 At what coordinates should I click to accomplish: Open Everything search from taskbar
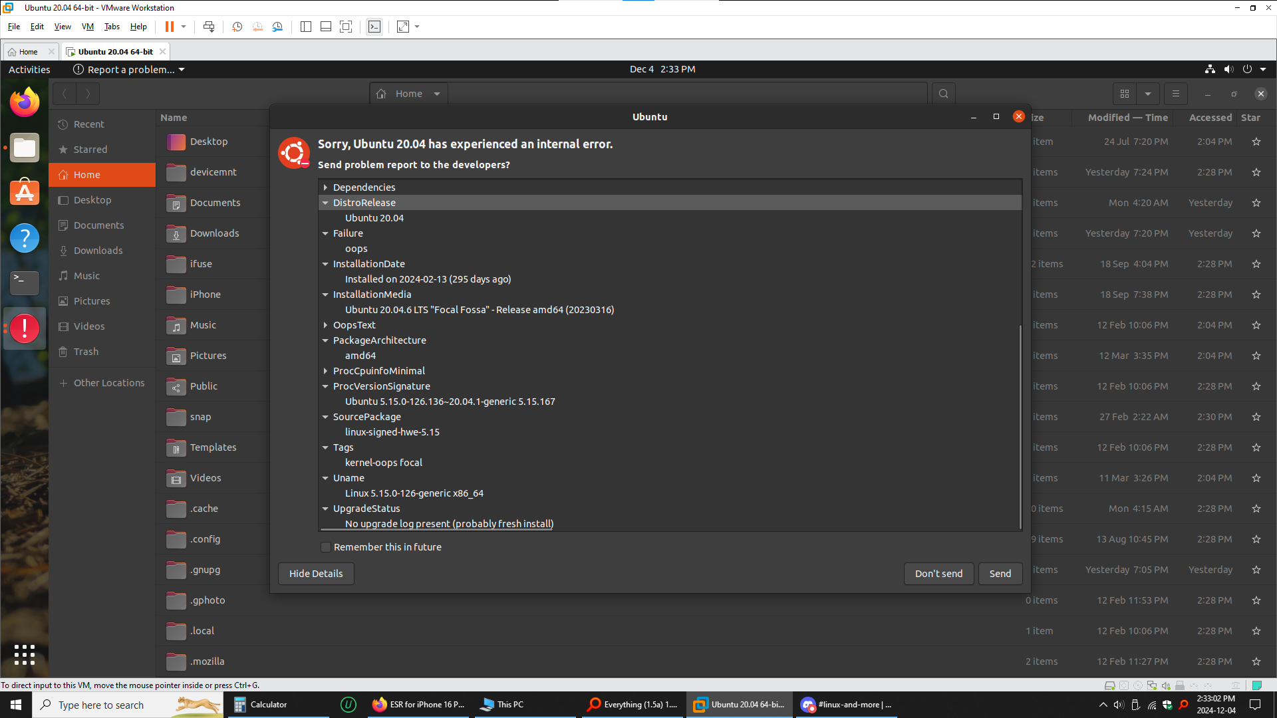pos(633,705)
